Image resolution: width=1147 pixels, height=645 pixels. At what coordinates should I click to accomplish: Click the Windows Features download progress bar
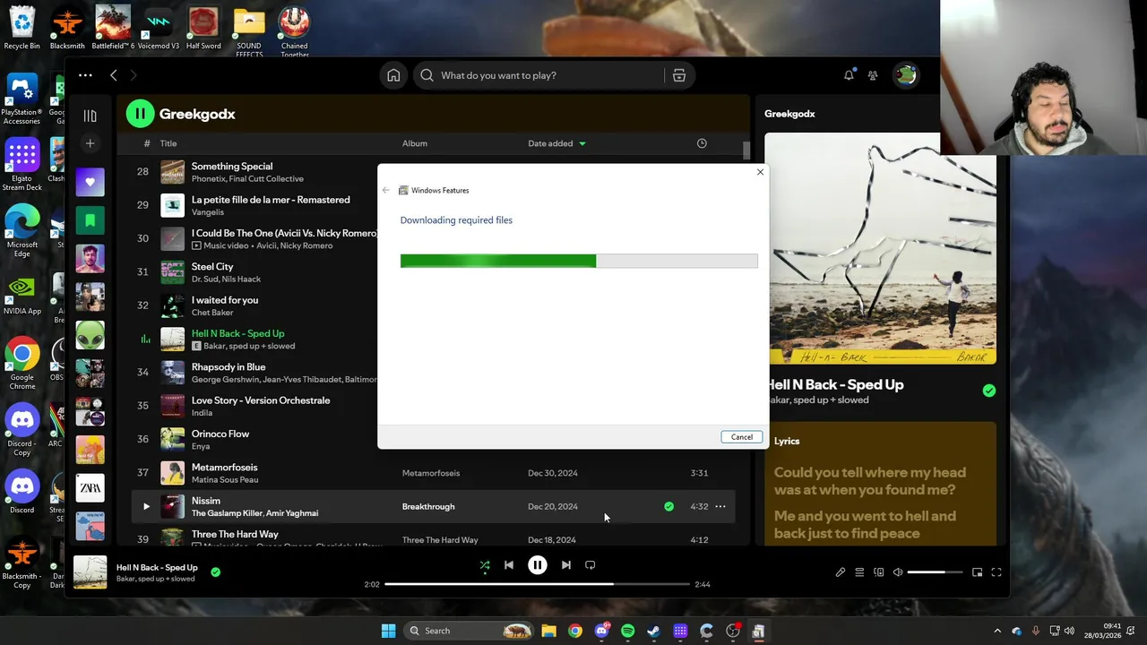[x=579, y=261]
